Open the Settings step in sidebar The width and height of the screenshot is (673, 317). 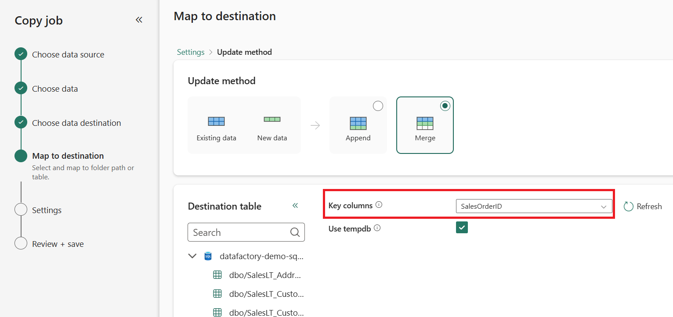[x=47, y=210]
